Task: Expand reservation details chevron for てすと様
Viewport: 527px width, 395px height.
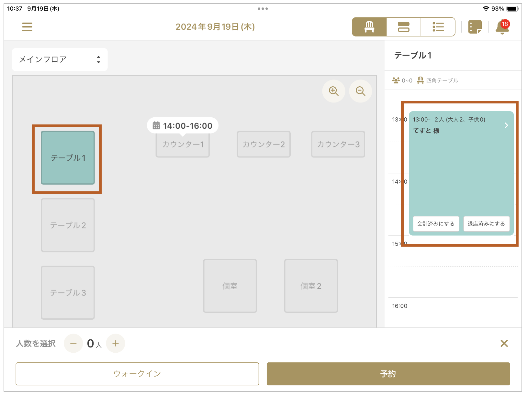Action: 506,125
